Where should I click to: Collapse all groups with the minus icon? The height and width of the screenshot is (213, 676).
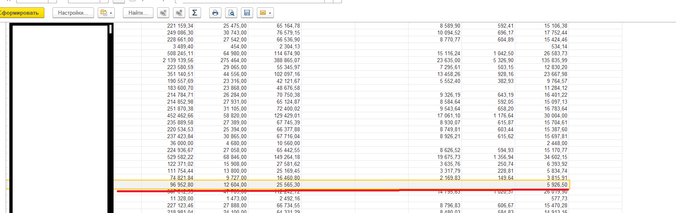(x=164, y=13)
